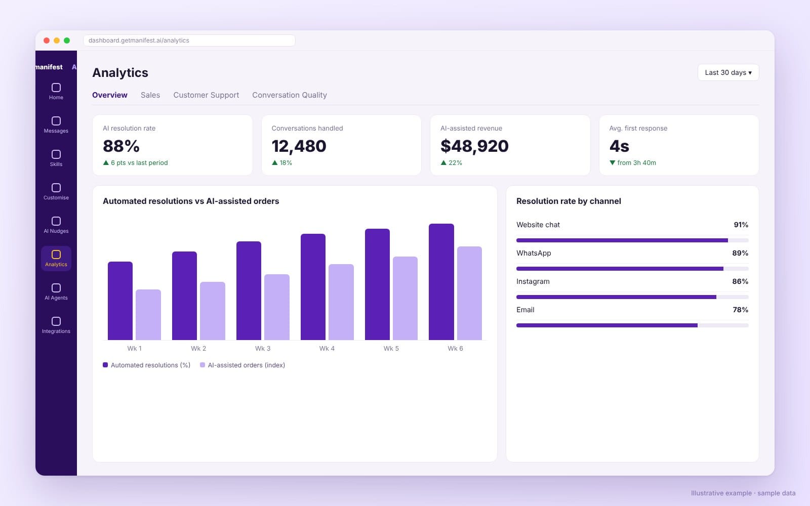The height and width of the screenshot is (506, 810).
Task: Click the dark Wk 1 automated resolutions bar
Action: [x=120, y=301]
